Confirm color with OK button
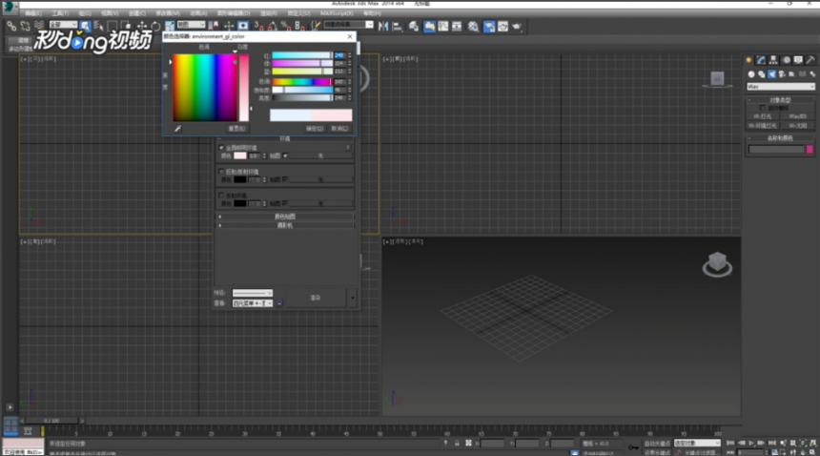Viewport: 820px width, 456px height. [315, 129]
